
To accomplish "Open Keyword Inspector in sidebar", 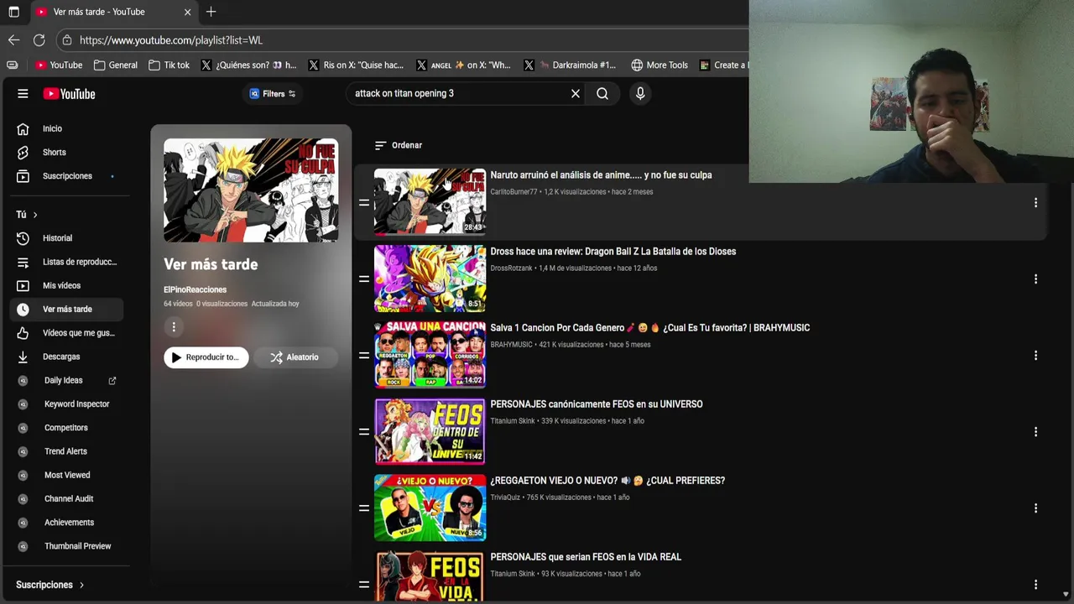I will point(67,404).
